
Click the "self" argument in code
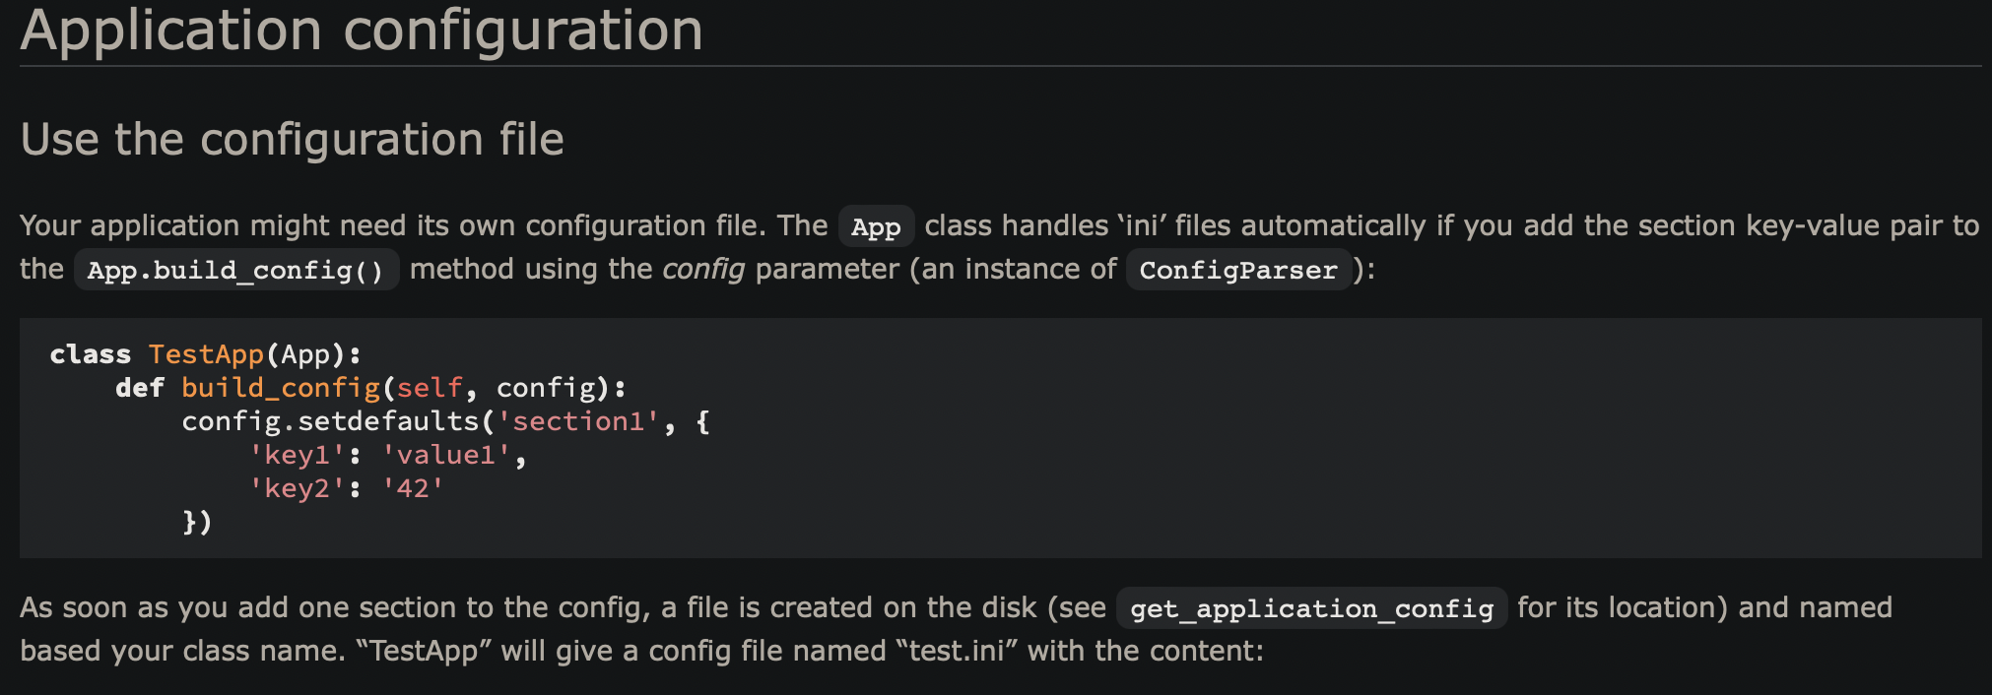(430, 388)
